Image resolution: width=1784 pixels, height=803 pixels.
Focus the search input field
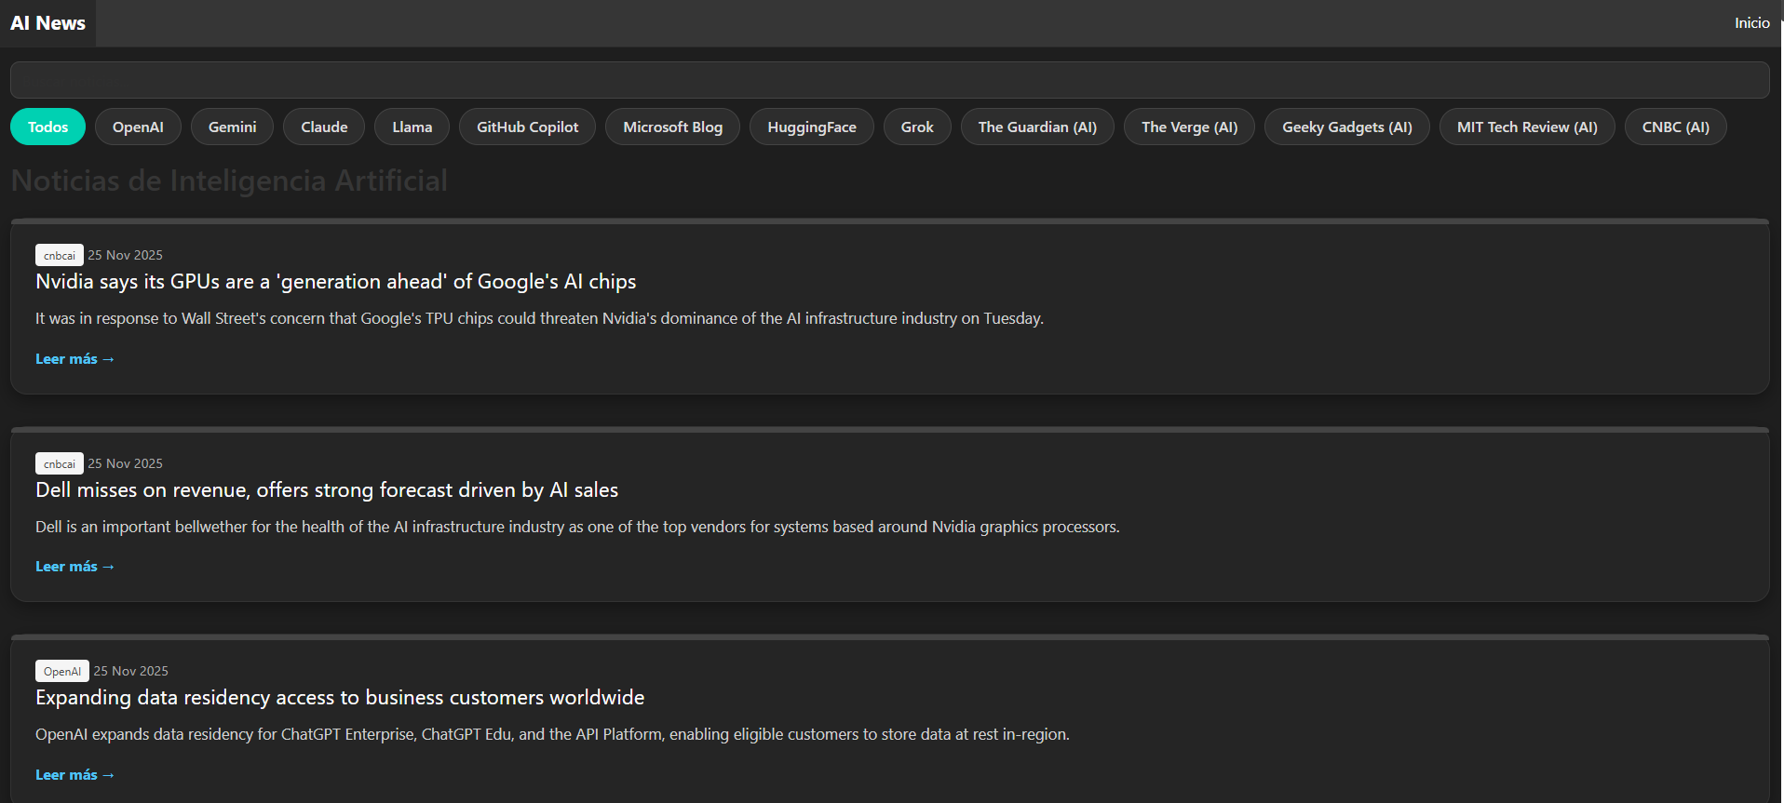pyautogui.click(x=889, y=80)
